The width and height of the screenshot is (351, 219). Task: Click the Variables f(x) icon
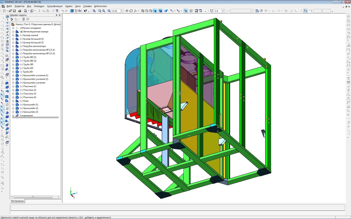[80, 11]
